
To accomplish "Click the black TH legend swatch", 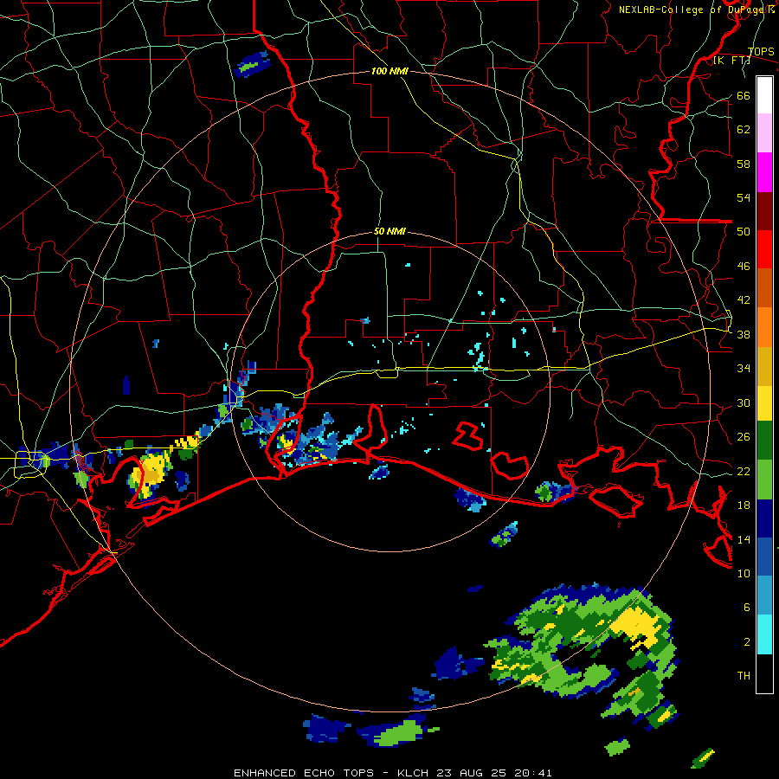I will 764,673.
